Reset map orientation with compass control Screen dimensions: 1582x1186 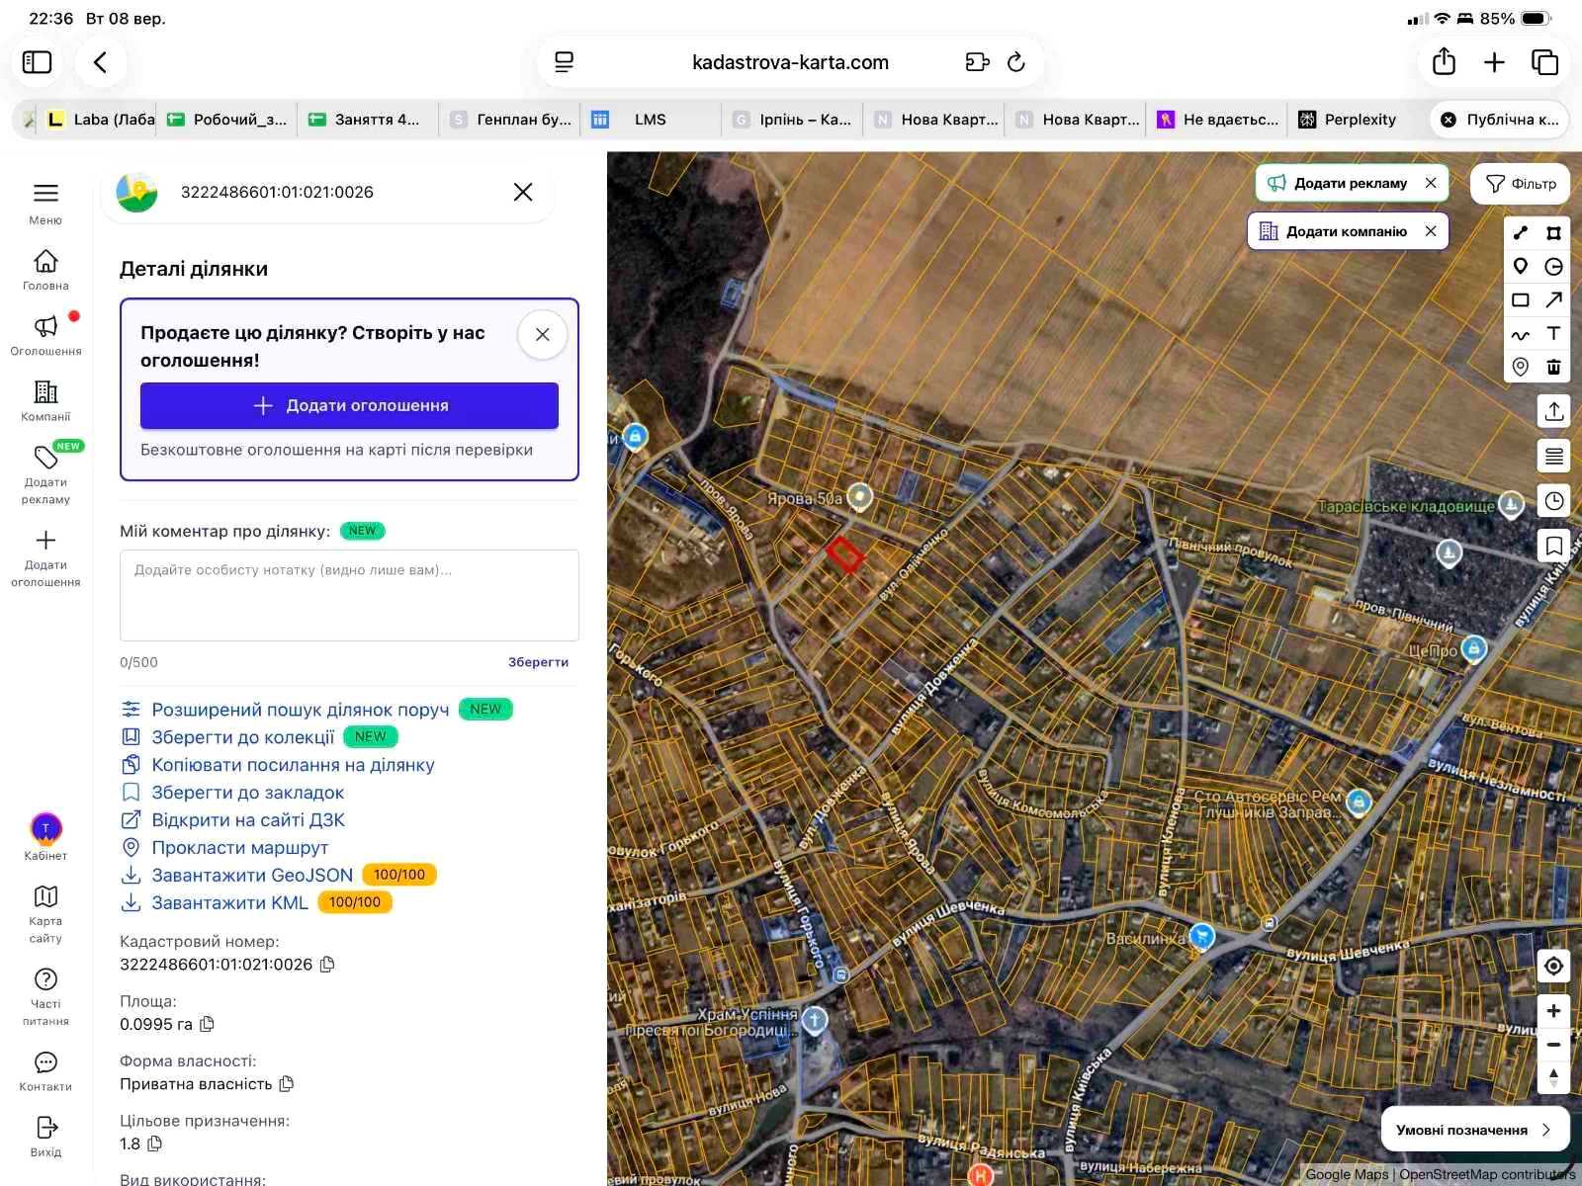(x=1553, y=1077)
